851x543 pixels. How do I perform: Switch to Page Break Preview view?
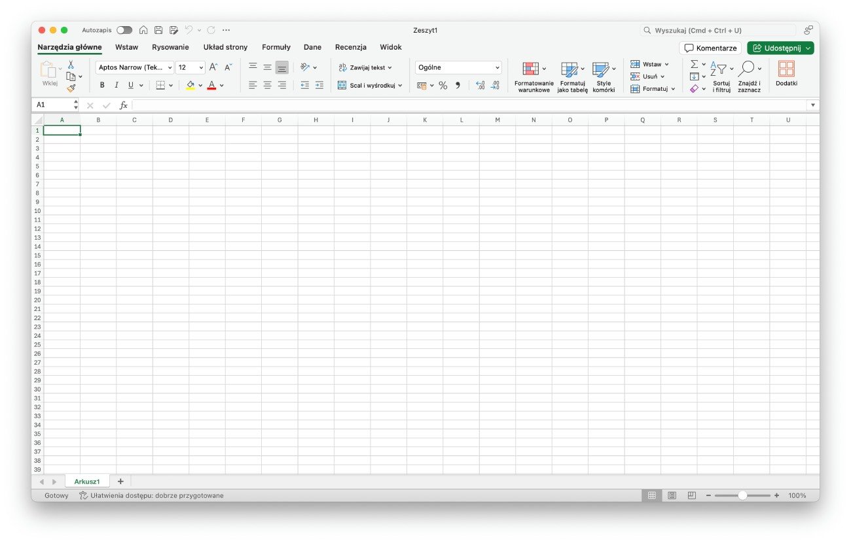point(691,495)
